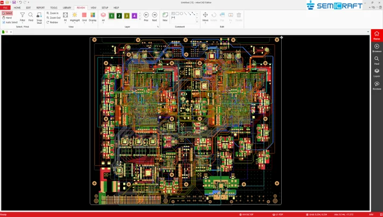Click the Redraw button

(x=53, y=22)
